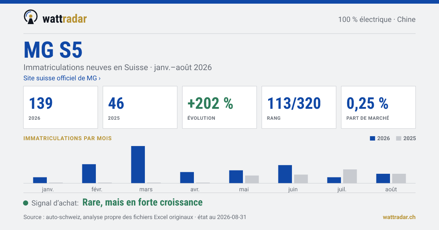
Task: Click the MG S5 heading
Action: pos(53,50)
